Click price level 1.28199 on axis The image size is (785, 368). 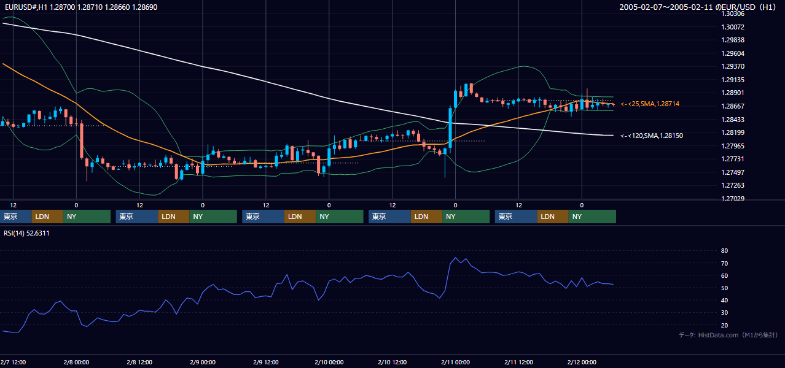[733, 132]
